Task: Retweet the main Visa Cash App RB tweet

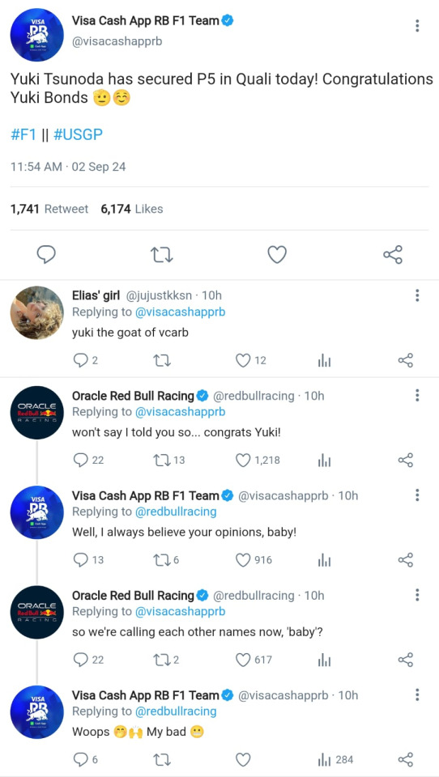Action: pyautogui.click(x=161, y=255)
